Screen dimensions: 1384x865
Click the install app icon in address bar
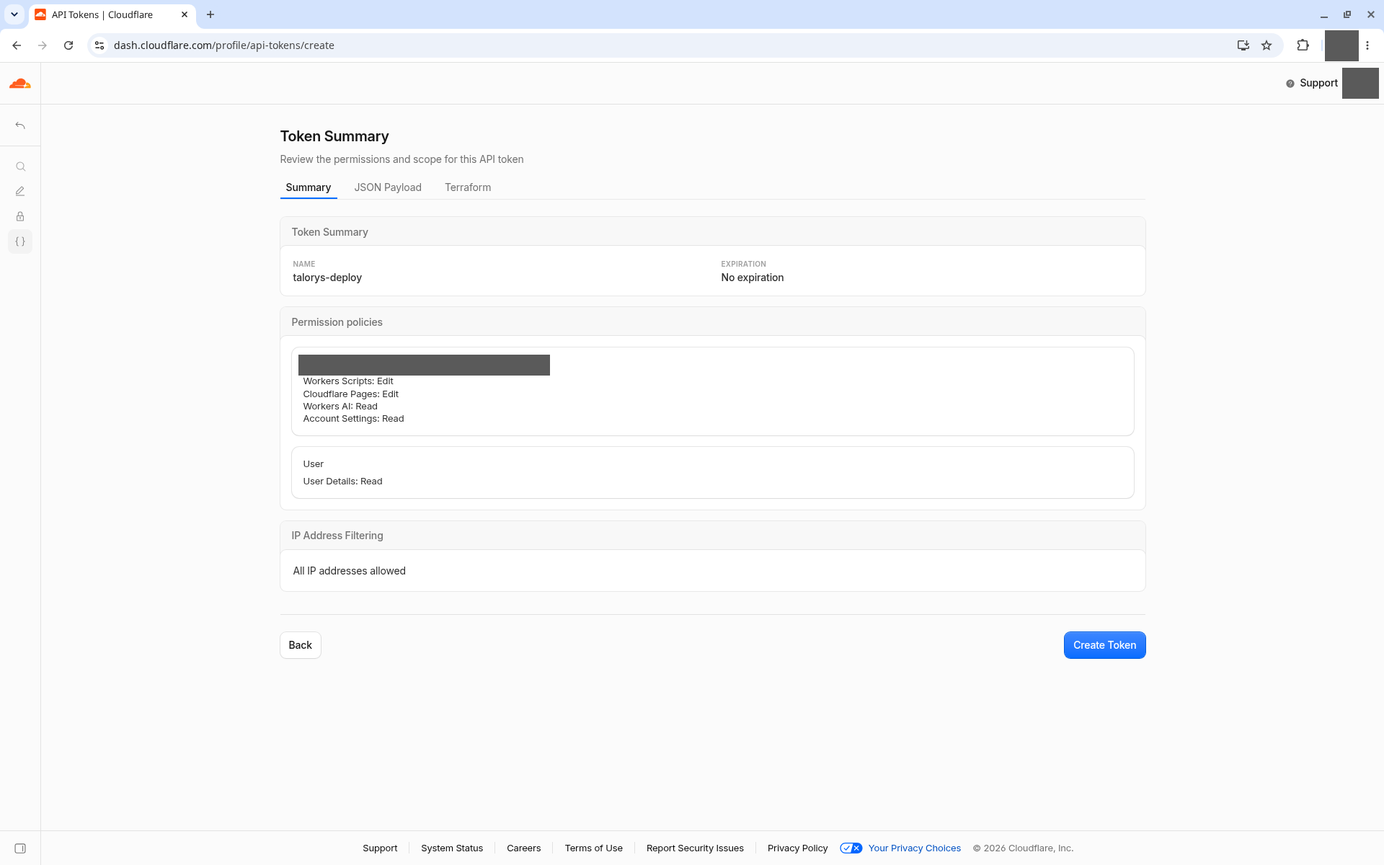[x=1243, y=45]
